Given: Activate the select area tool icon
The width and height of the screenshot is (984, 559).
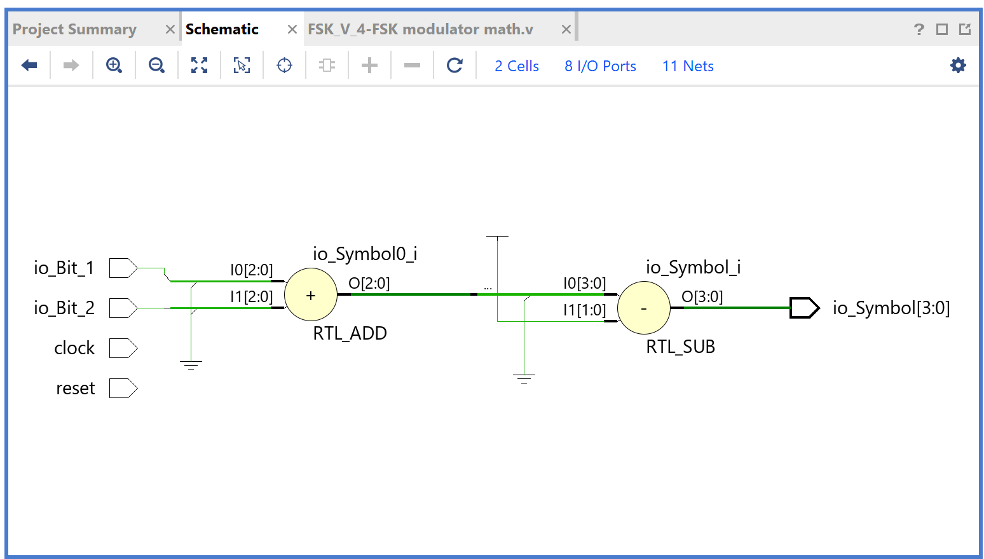Looking at the screenshot, I should click(x=242, y=66).
